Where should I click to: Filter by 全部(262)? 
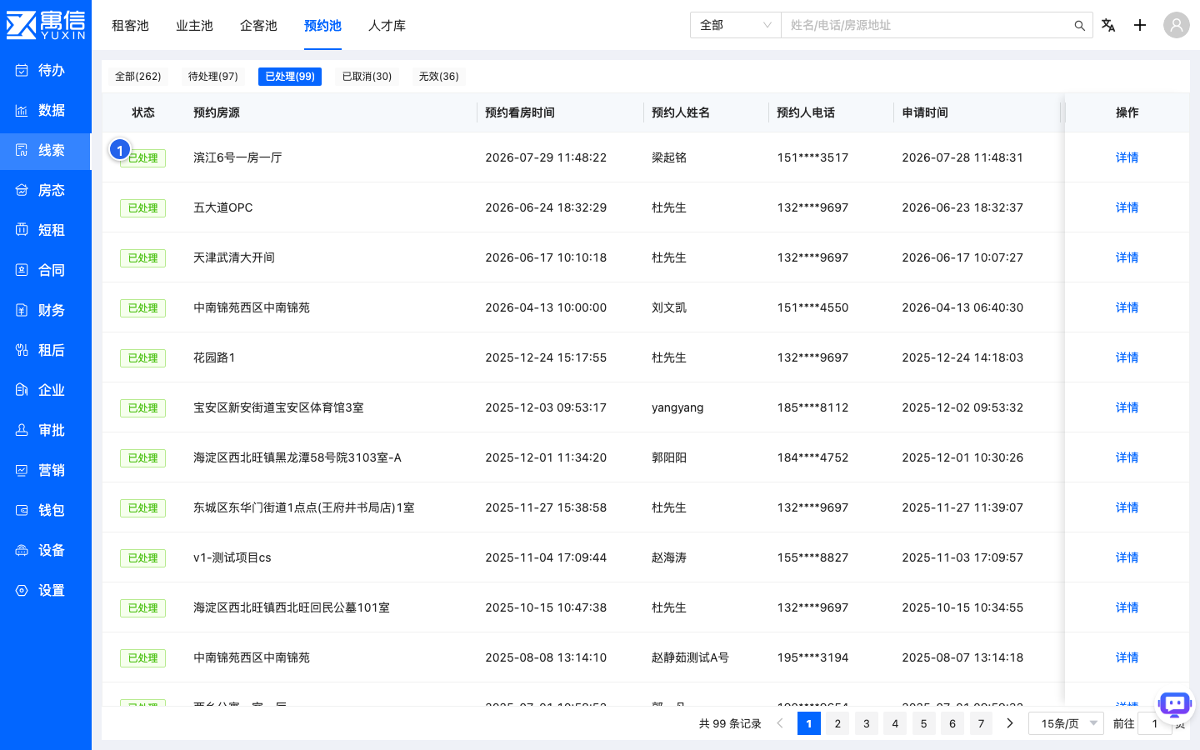[138, 77]
